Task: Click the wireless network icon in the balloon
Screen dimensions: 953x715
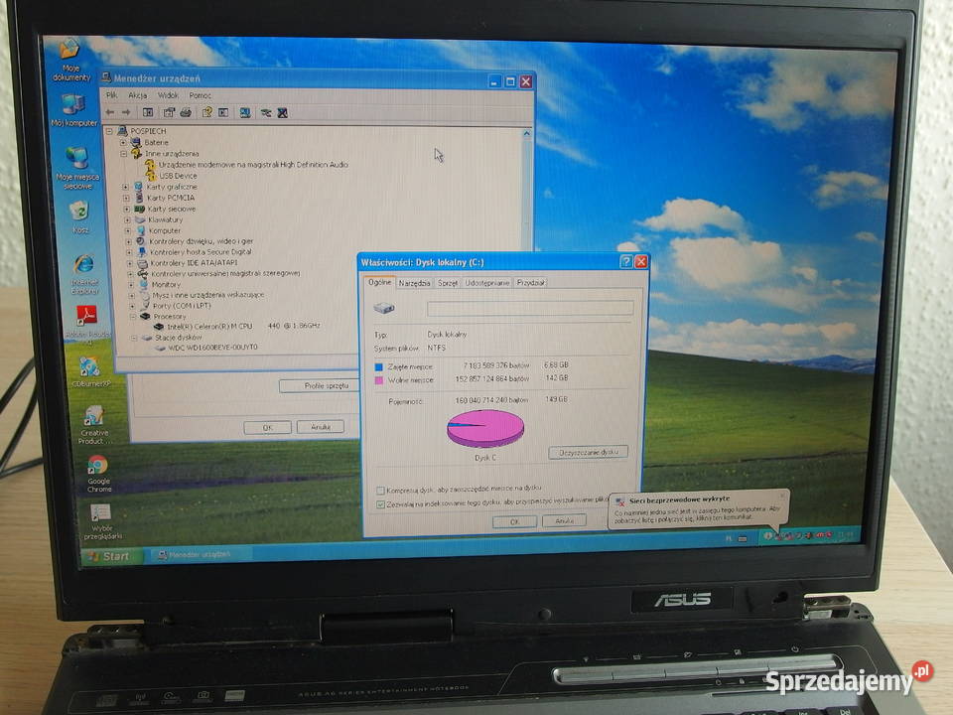Action: coord(619,500)
